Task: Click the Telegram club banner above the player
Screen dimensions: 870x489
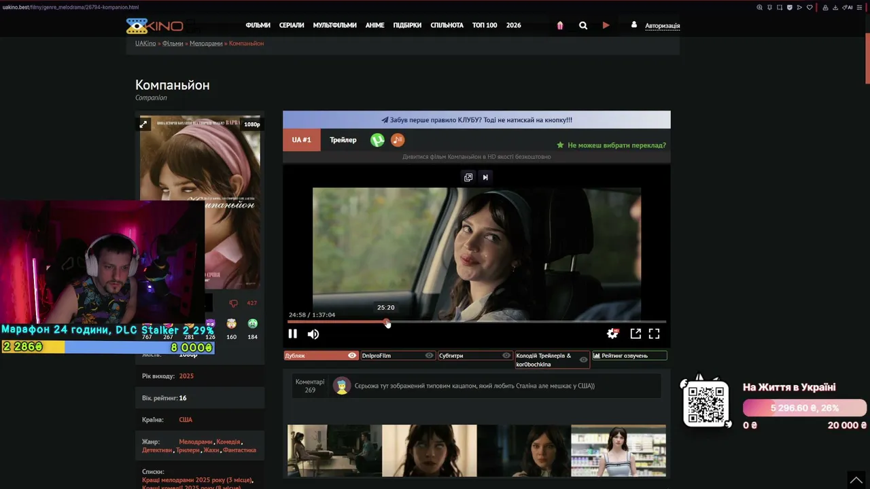Action: [476, 120]
